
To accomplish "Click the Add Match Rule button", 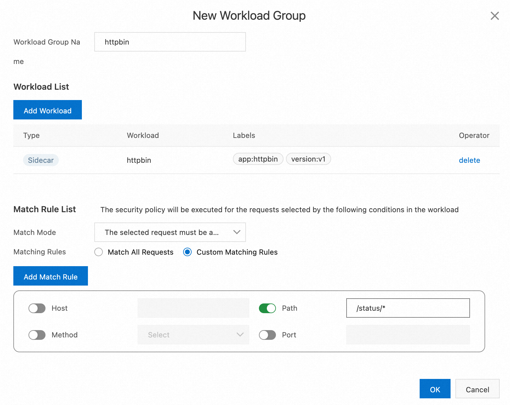I will (x=51, y=276).
